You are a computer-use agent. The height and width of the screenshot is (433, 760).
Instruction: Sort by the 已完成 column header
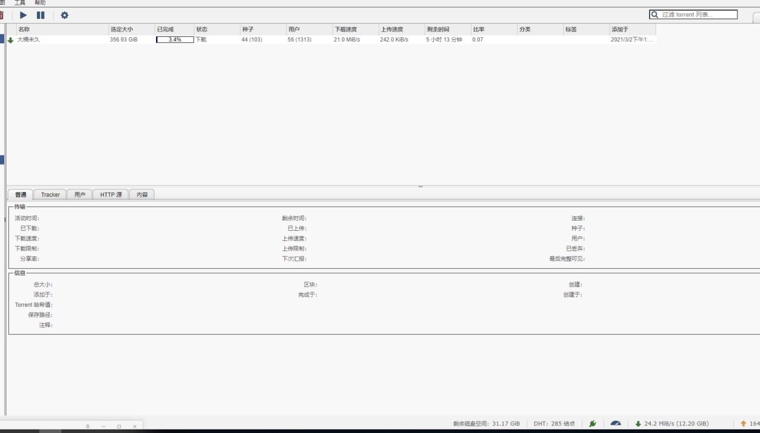point(175,29)
